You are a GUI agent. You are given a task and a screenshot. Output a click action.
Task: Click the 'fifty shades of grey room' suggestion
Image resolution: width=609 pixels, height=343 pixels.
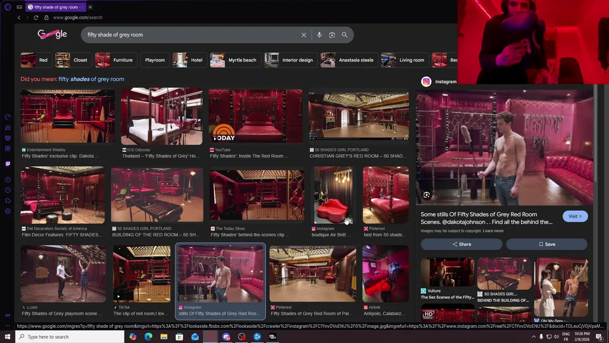(x=91, y=79)
